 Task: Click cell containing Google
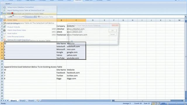point(61,52)
